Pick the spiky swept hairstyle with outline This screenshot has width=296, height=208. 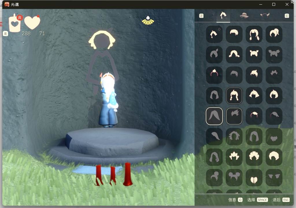click(234, 116)
